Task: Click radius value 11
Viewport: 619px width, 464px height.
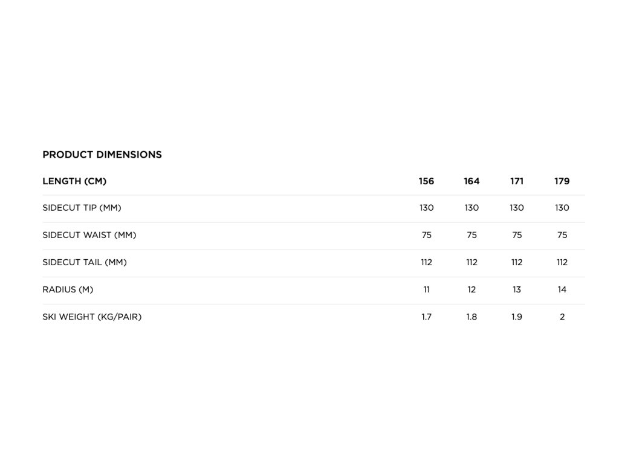Action: (426, 289)
